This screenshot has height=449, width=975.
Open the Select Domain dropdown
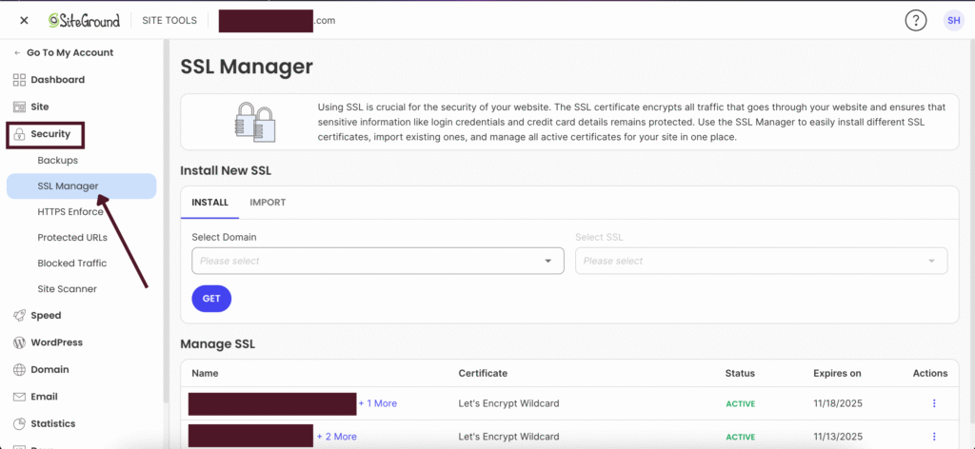tap(377, 261)
